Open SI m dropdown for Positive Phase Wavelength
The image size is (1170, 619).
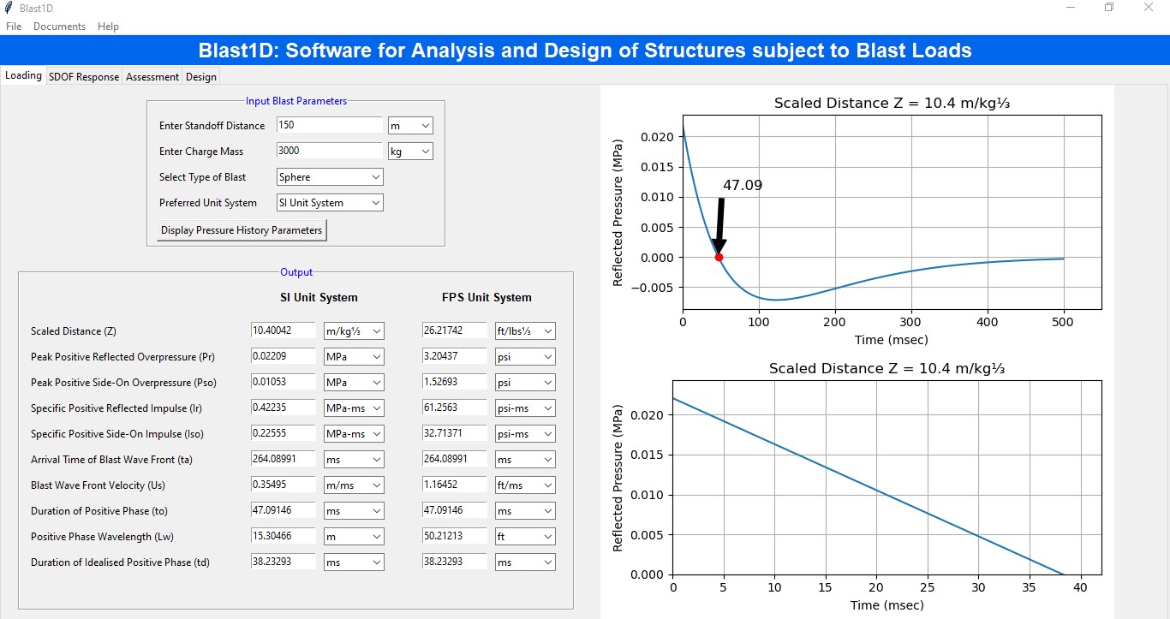[354, 537]
